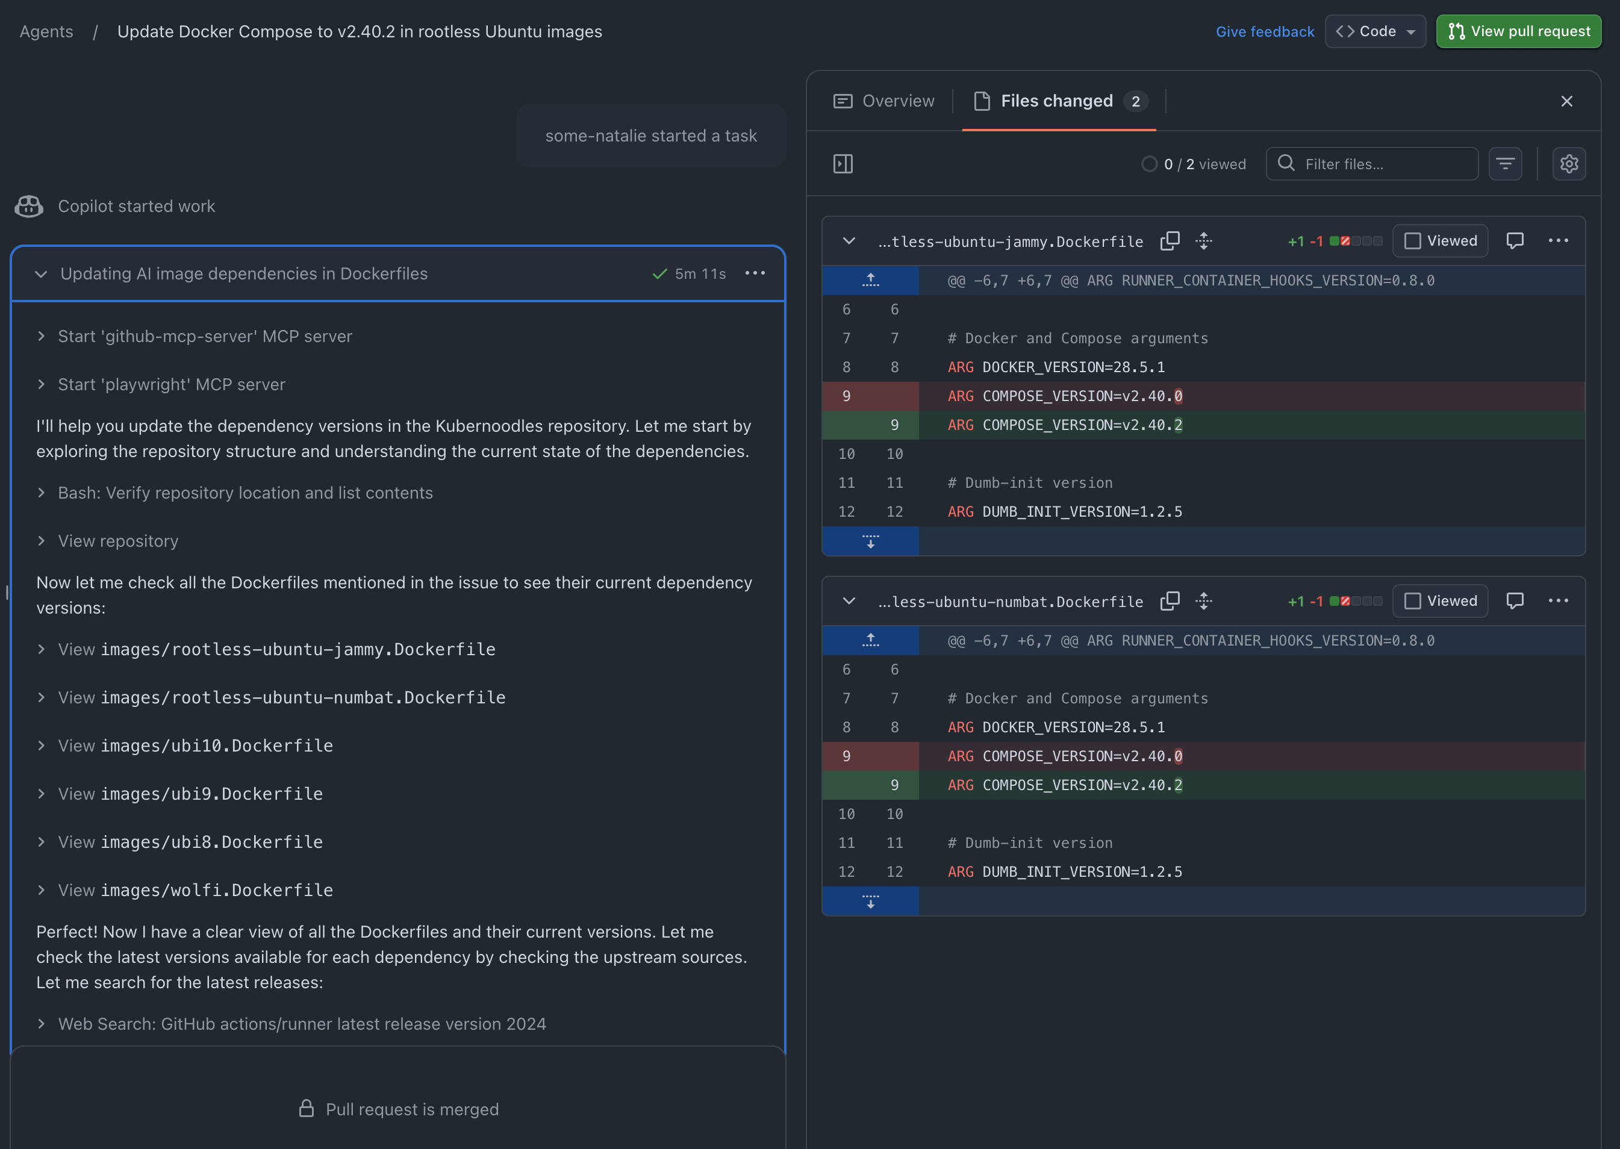The width and height of the screenshot is (1620, 1149).
Task: Copy the jammy Dockerfile path
Action: (x=1170, y=240)
